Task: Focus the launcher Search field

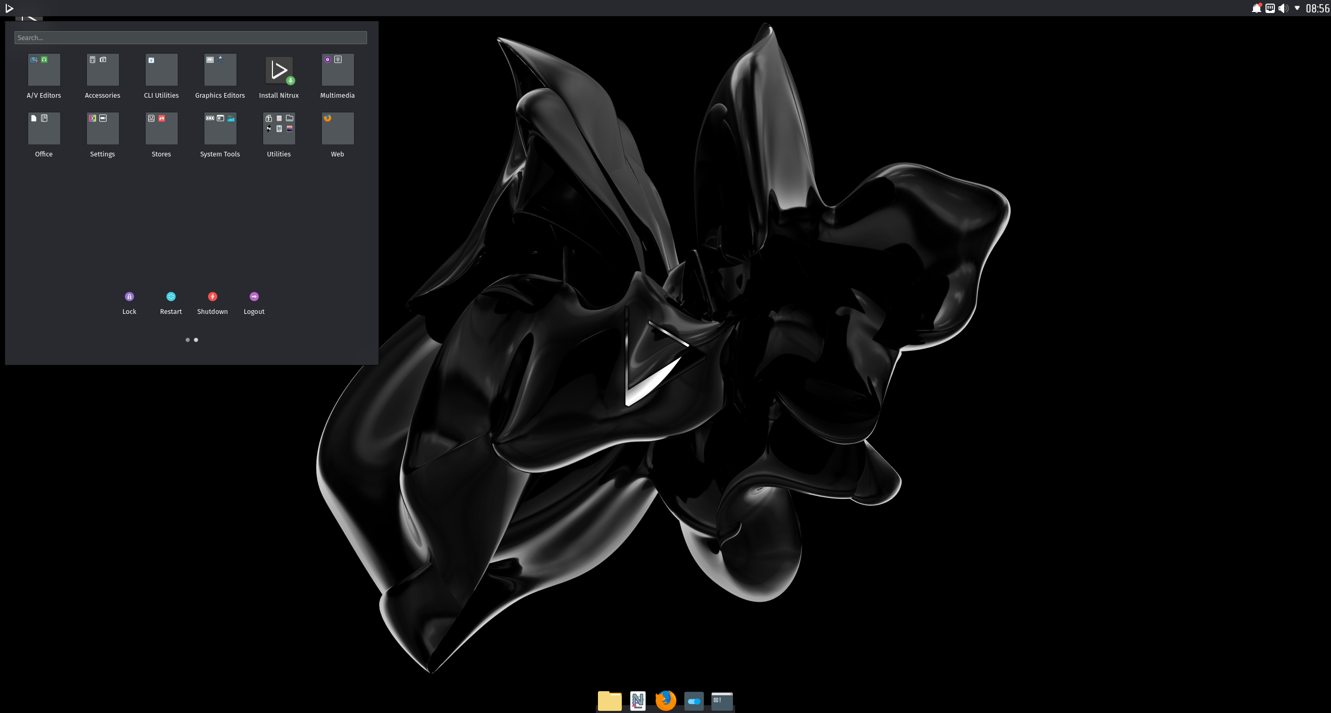Action: tap(191, 38)
